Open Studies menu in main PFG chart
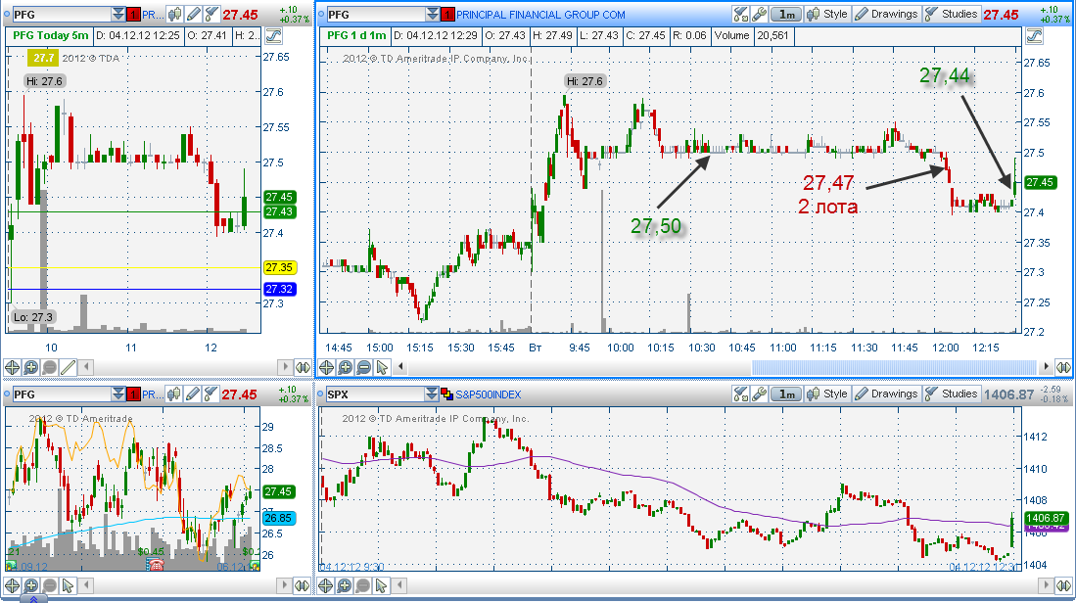Screen dimensions: 1076x603 click(x=951, y=14)
